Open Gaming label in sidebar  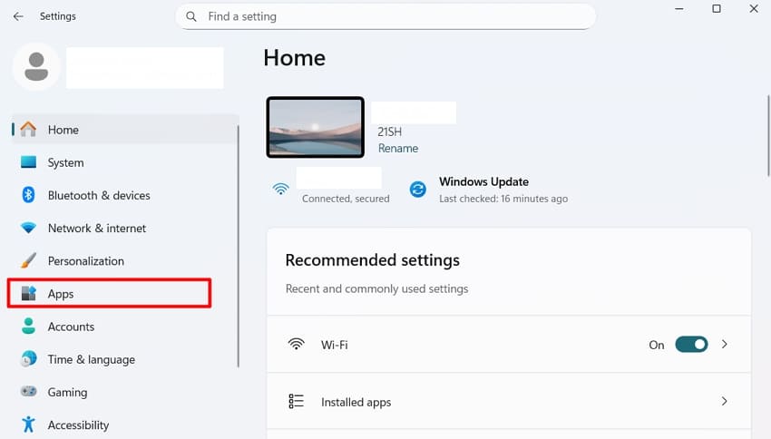pyautogui.click(x=67, y=393)
